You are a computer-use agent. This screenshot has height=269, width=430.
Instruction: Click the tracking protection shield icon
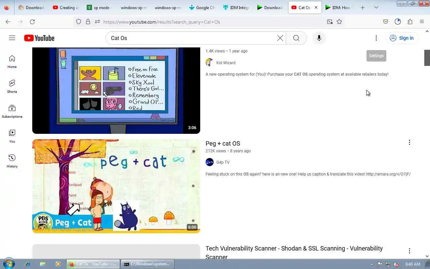pos(79,22)
